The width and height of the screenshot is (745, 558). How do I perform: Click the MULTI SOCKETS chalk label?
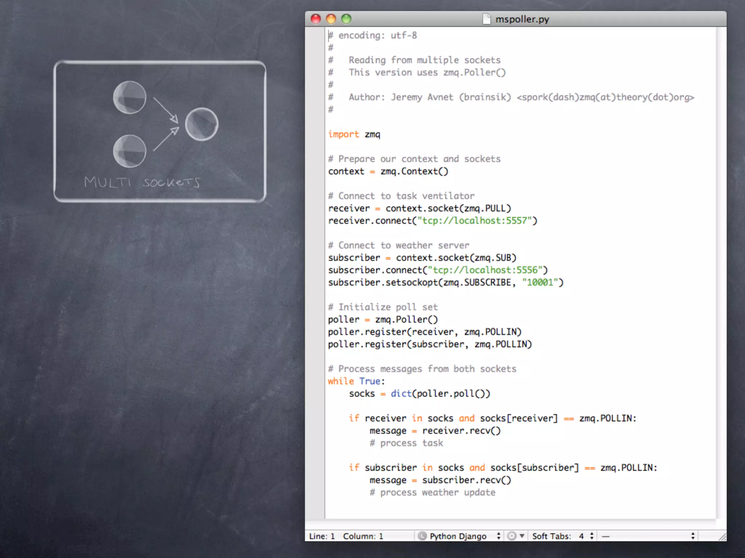pyautogui.click(x=142, y=182)
